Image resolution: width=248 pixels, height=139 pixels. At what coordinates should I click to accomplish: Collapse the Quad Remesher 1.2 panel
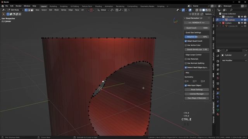coord(185,18)
